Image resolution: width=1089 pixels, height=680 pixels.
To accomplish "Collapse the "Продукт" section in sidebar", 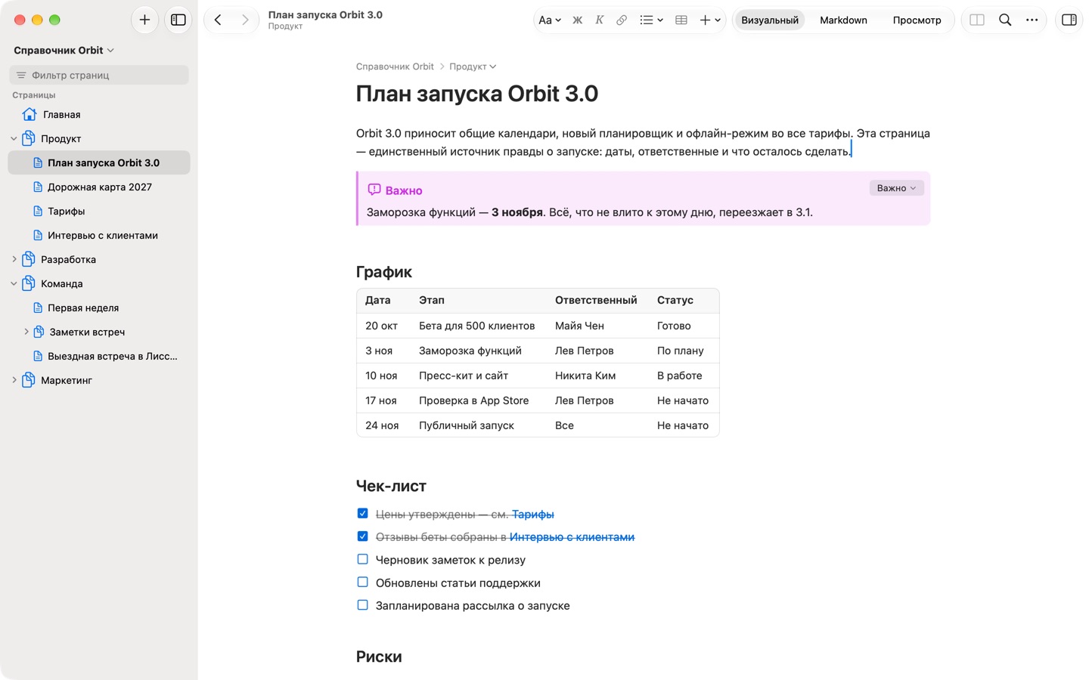I will click(x=14, y=139).
